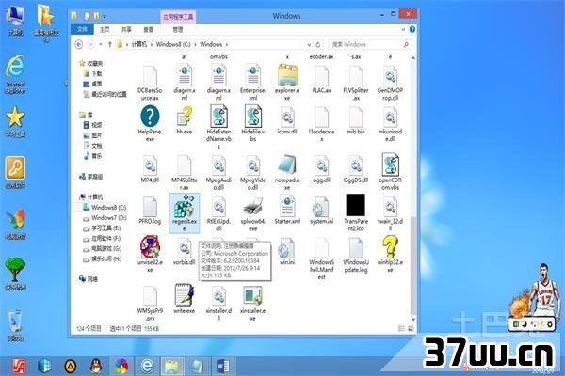Select the unvise32.exe file icon
The image size is (565, 376).
150,247
